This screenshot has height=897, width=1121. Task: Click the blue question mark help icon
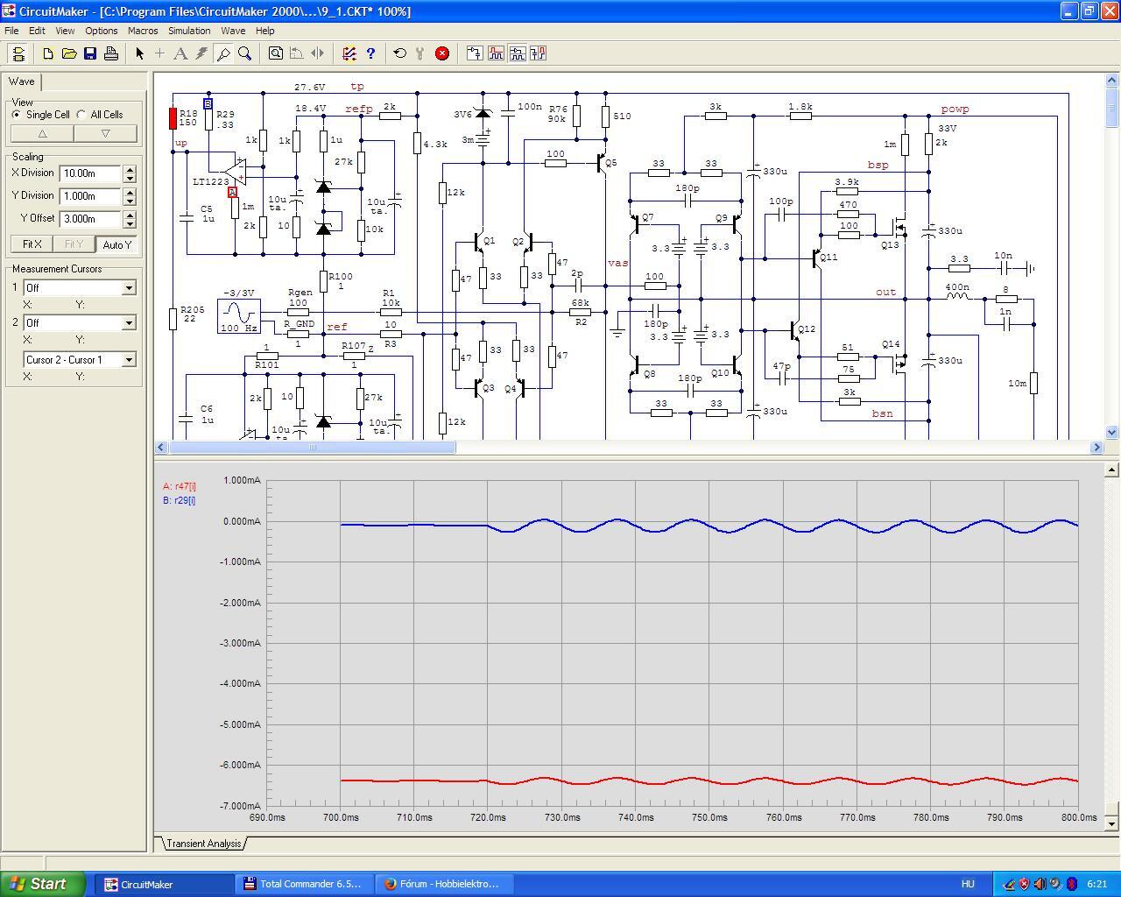(x=370, y=53)
